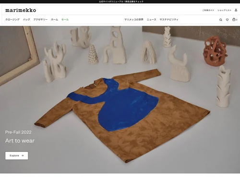Open the アクセサリー menu
This screenshot has height=180, width=240.
point(40,20)
